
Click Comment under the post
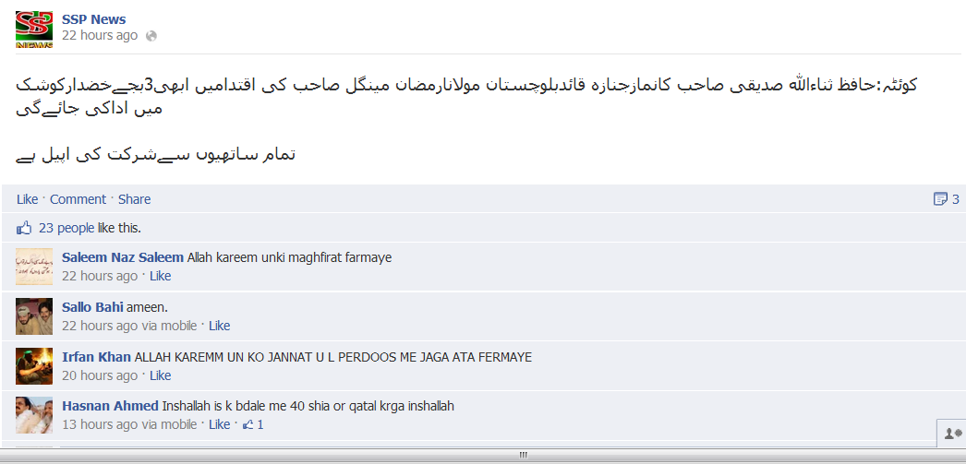pos(78,199)
